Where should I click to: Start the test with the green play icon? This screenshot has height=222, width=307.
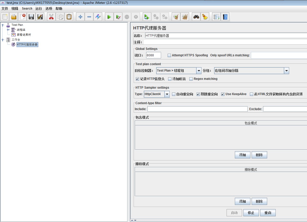109,17
